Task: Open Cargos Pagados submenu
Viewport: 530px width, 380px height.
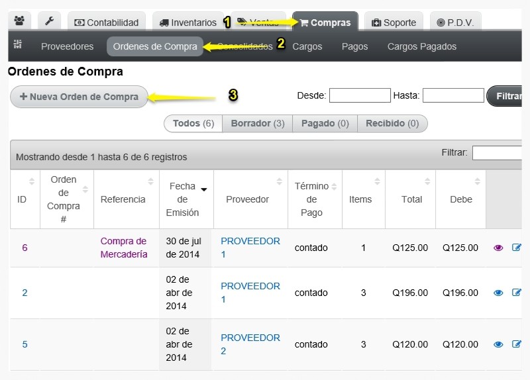Action: pos(422,46)
